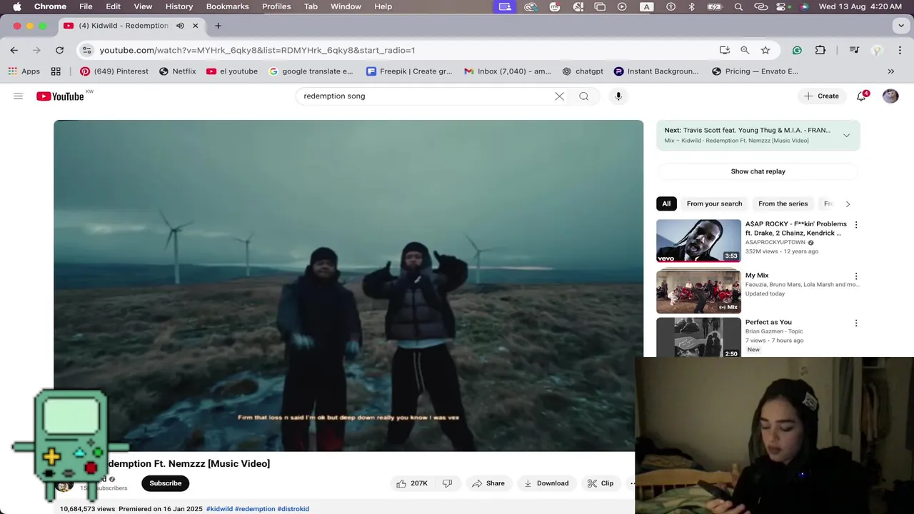
Task: Open the #redemption hashtag link
Action: point(255,509)
